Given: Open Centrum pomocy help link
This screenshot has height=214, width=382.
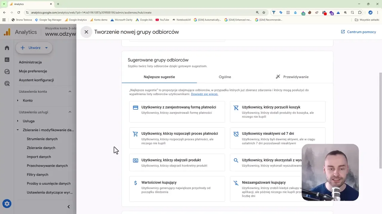Looking at the screenshot, I should click(x=358, y=32).
